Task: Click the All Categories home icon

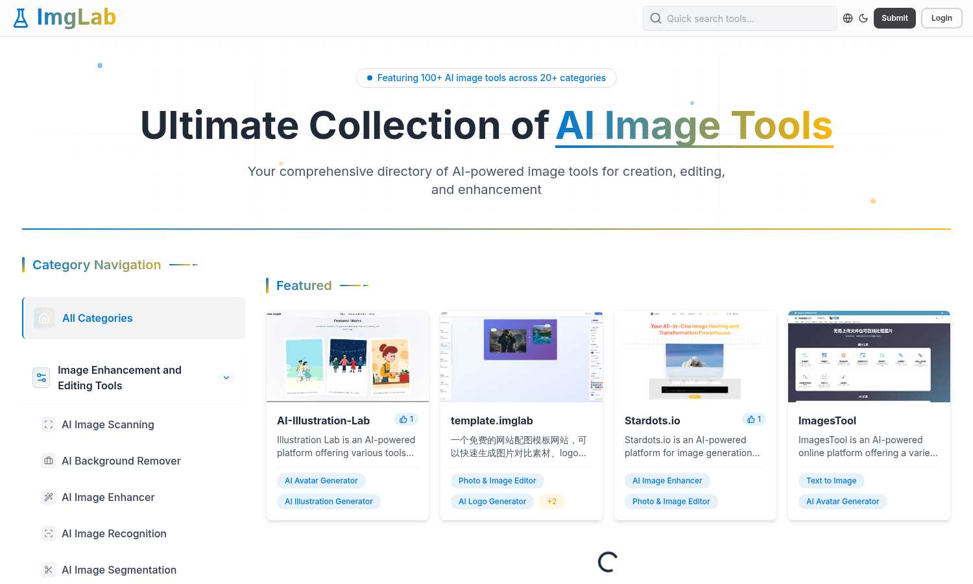Action: [44, 318]
